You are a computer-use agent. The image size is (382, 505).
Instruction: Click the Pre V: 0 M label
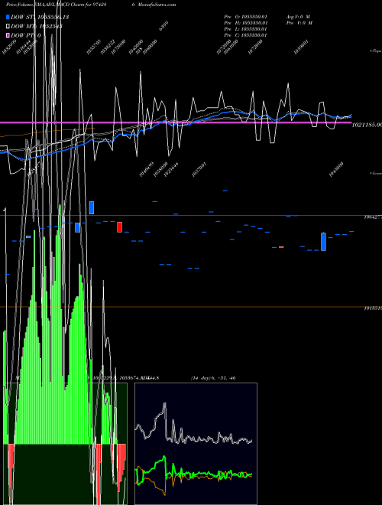pos(299,22)
